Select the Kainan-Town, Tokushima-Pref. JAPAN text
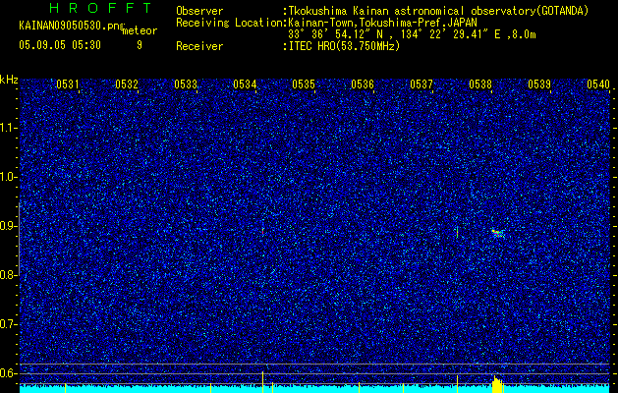Viewport: 618px width, 393px height. pyautogui.click(x=382, y=23)
